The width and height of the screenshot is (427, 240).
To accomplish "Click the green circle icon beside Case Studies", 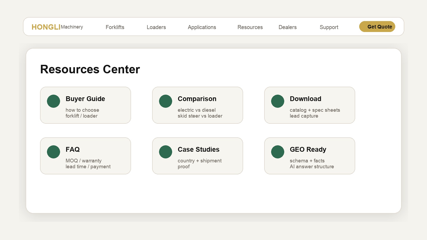I will coord(165,152).
